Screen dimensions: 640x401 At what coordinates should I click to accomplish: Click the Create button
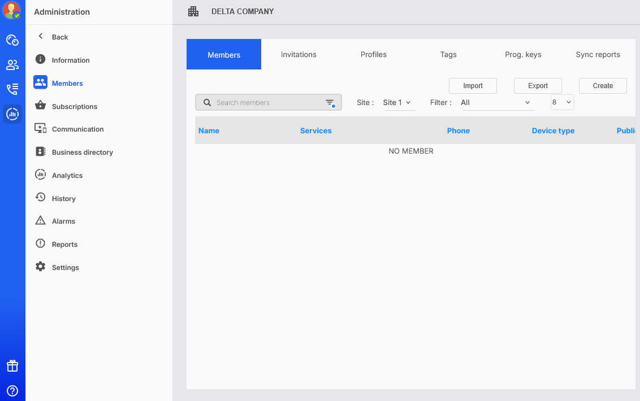tap(603, 86)
